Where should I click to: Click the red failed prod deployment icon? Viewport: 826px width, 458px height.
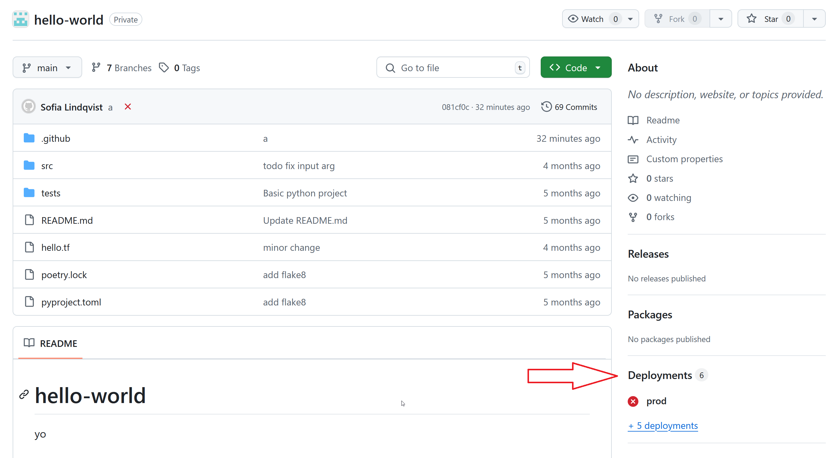pyautogui.click(x=633, y=401)
